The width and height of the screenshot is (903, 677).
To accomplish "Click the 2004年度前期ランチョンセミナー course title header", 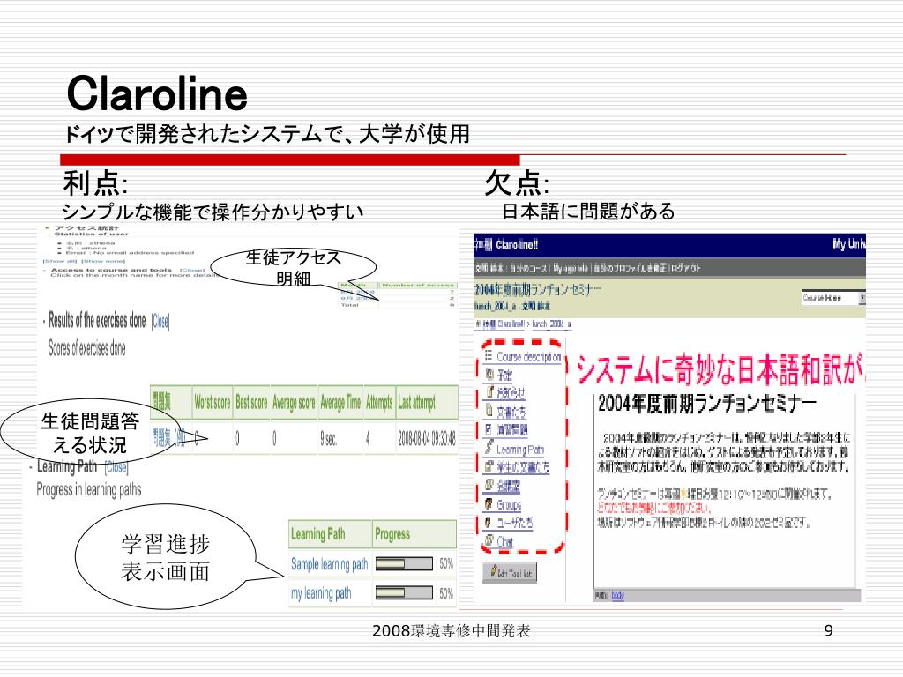I will pyautogui.click(x=537, y=289).
